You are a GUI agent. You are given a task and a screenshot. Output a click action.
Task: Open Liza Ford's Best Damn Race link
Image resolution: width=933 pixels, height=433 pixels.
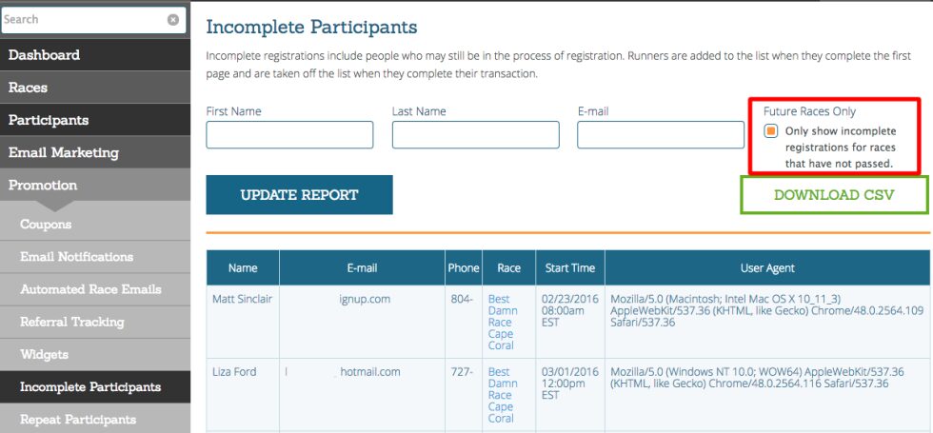coord(503,395)
